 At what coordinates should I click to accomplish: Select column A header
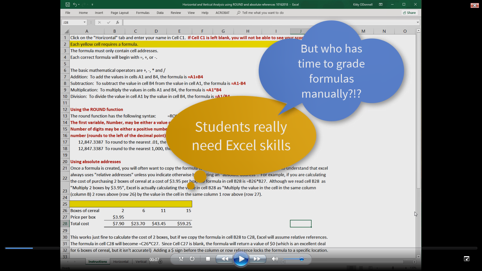(x=87, y=31)
